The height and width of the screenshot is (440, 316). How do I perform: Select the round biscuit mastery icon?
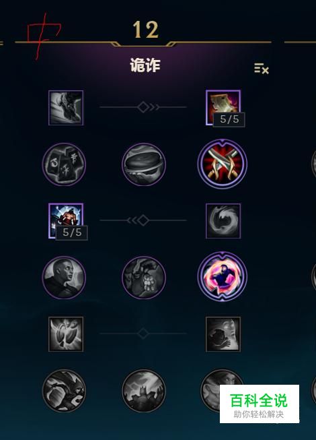144,164
